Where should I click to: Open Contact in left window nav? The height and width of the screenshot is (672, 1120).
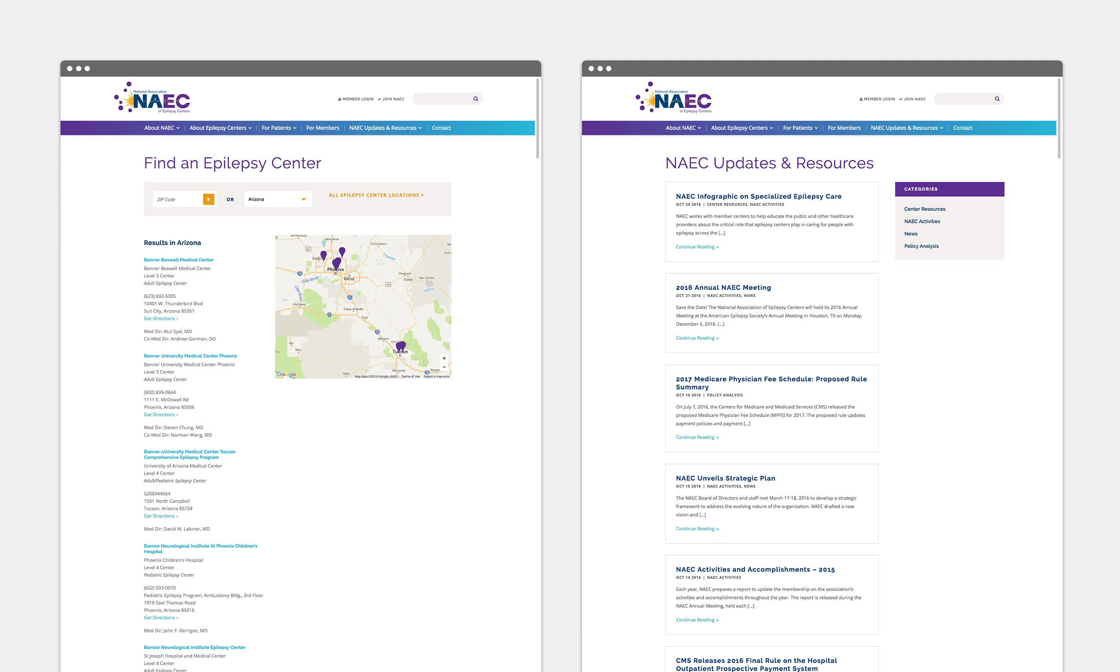pos(441,128)
